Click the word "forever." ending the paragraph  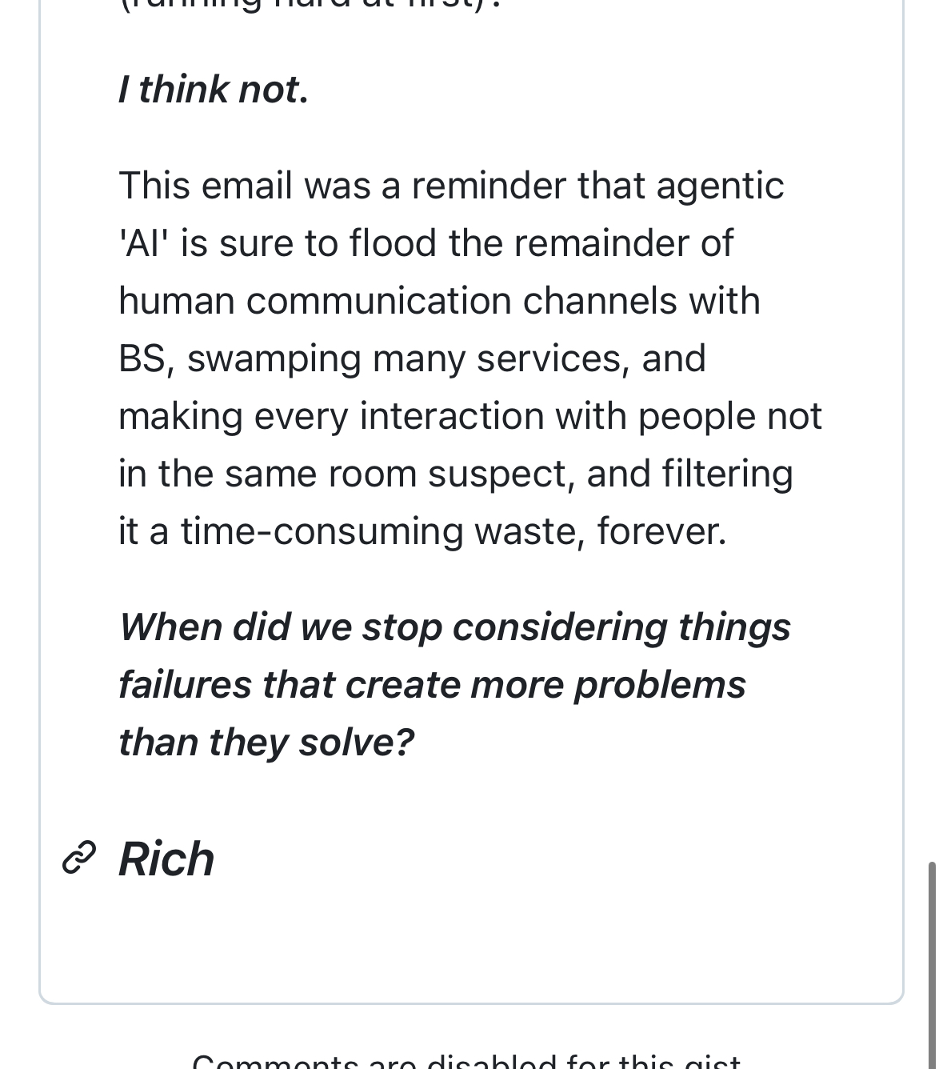click(x=661, y=531)
